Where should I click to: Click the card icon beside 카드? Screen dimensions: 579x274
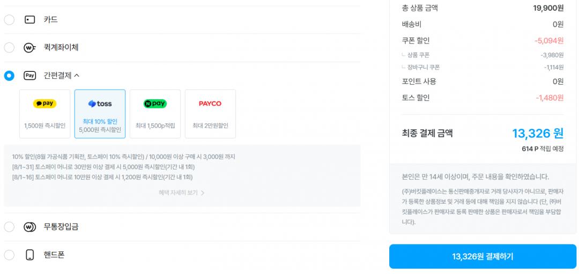click(x=29, y=19)
